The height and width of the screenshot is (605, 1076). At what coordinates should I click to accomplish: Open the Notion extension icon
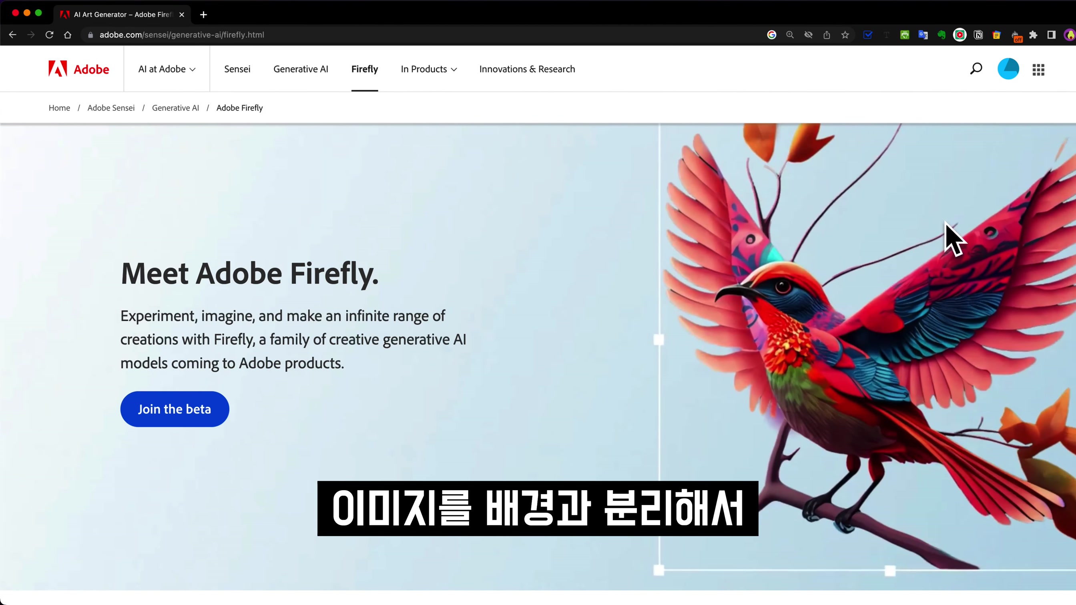(x=978, y=35)
